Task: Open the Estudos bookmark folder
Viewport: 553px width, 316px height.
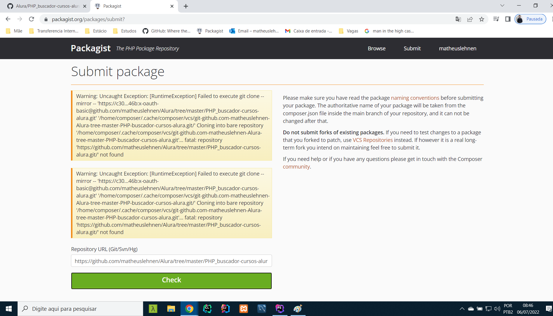Action: tap(124, 31)
